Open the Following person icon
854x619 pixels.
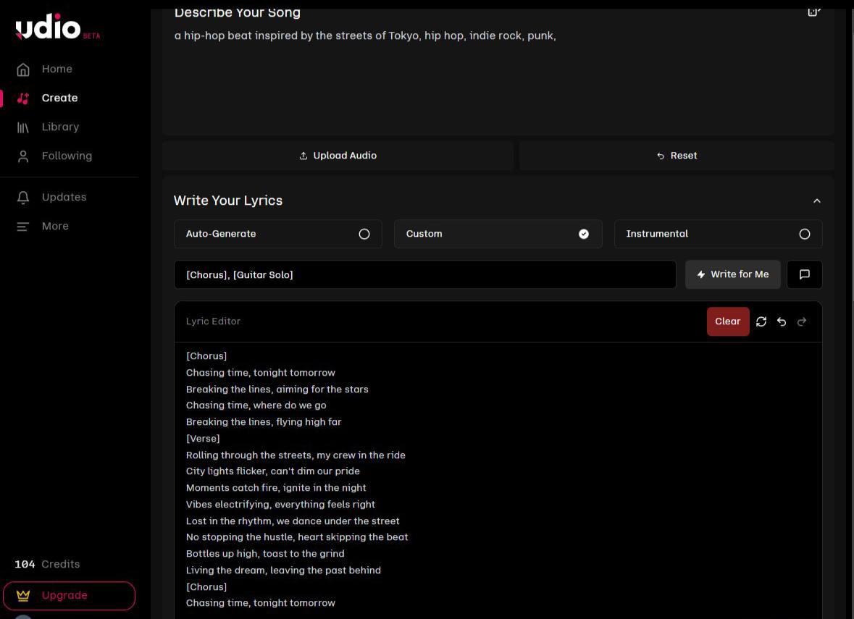click(23, 157)
